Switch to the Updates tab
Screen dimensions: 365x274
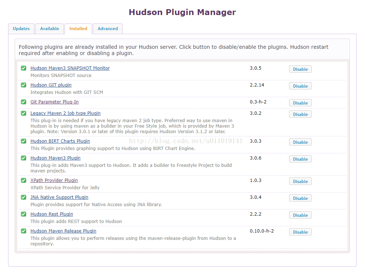[x=21, y=29]
